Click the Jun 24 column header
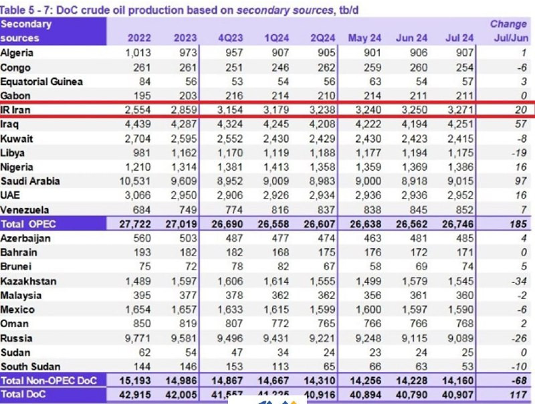535x404 pixels. 411,37
